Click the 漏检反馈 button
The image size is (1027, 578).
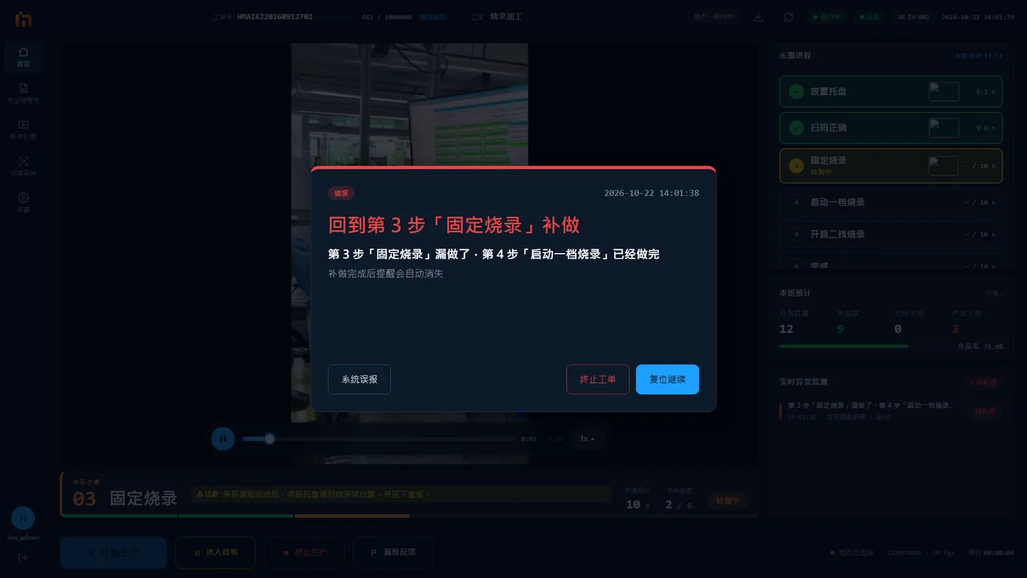pos(393,552)
